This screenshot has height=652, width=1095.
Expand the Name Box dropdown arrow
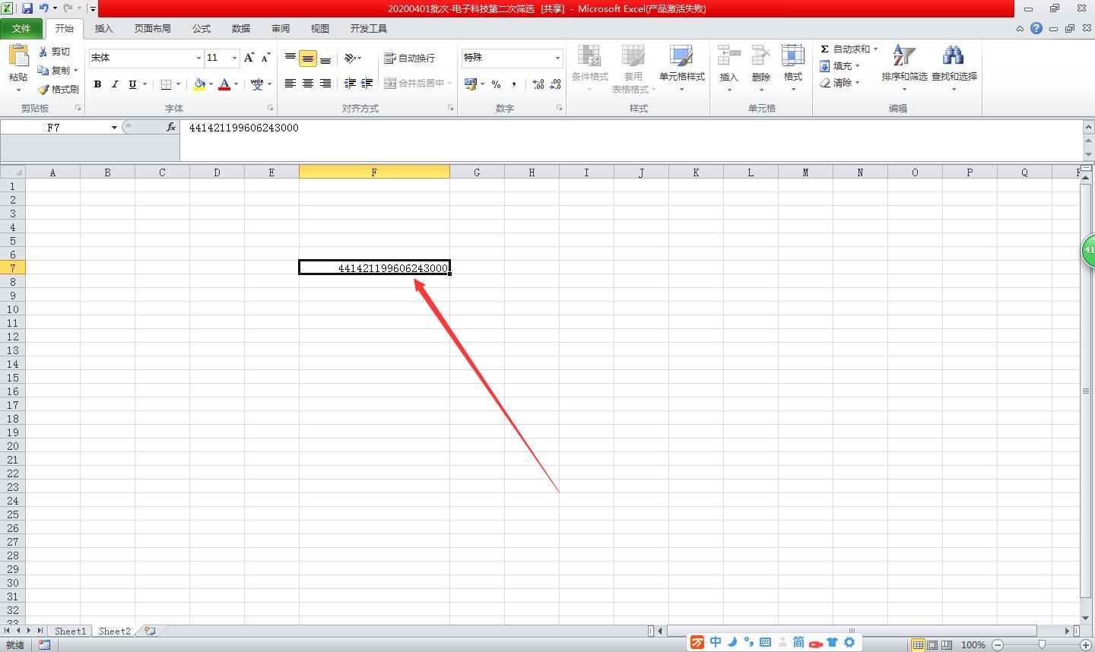(x=114, y=128)
